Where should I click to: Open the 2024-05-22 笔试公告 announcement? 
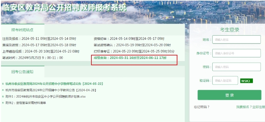[54, 84]
